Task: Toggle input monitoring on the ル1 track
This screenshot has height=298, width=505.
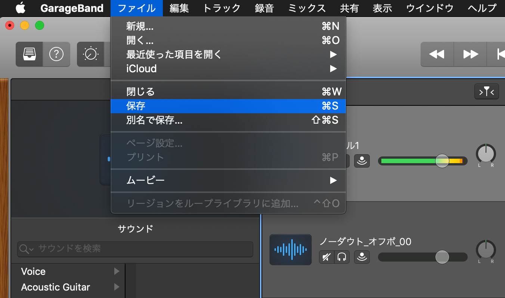Action: coord(362,161)
